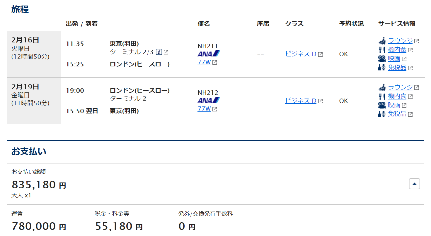This screenshot has width=431, height=236.
Task: Open the 77W aircraft link for NH212
Action: tap(204, 109)
